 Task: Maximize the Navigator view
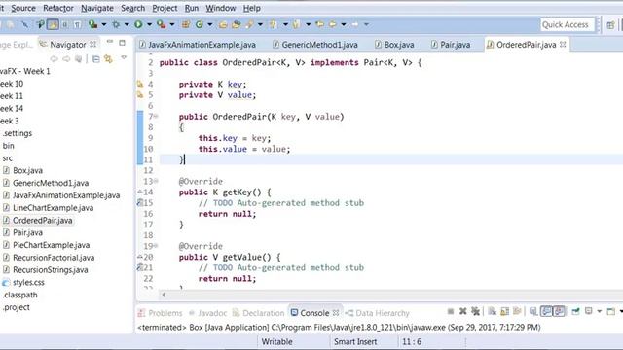click(122, 43)
